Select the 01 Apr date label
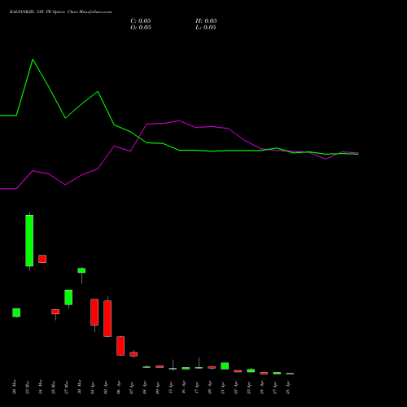This screenshot has height=407, width=407. click(93, 387)
